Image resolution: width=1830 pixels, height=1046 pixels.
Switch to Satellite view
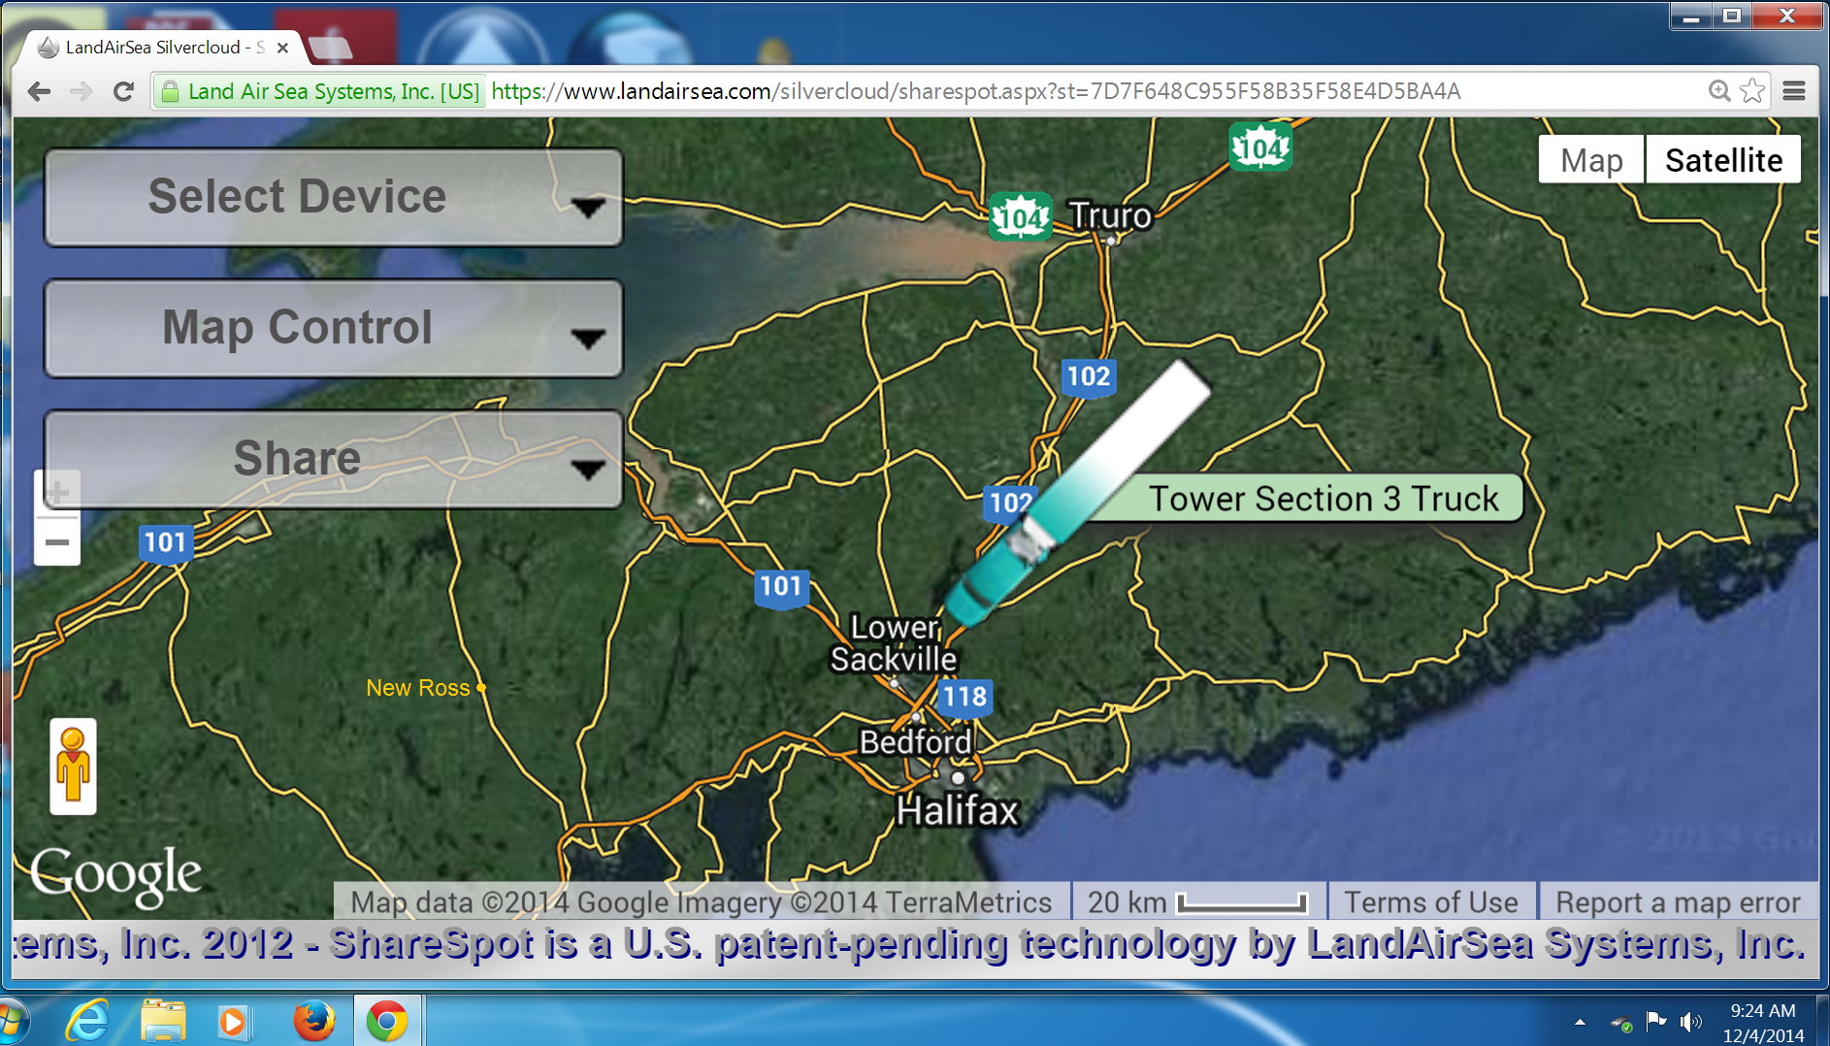(x=1723, y=160)
